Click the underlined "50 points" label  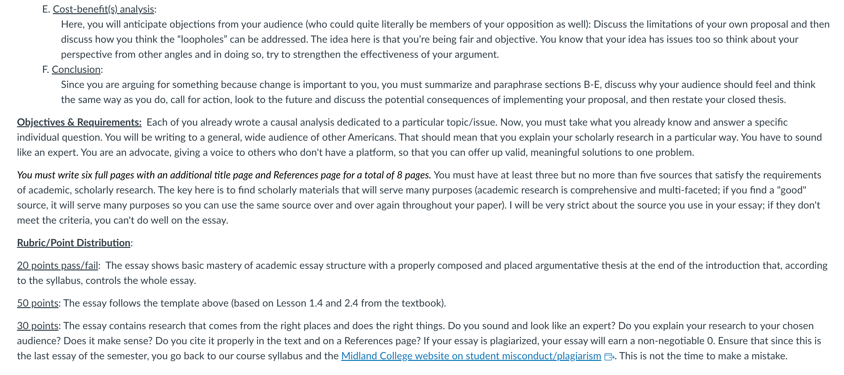pyautogui.click(x=38, y=303)
